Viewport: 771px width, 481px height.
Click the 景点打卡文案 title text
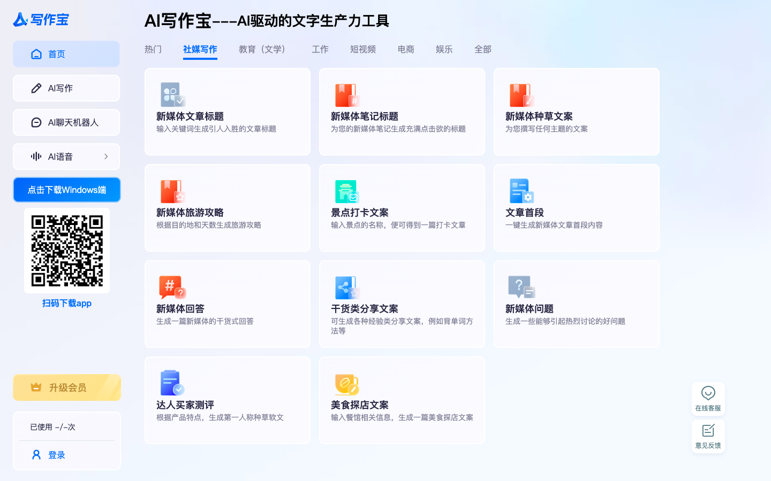click(x=360, y=213)
